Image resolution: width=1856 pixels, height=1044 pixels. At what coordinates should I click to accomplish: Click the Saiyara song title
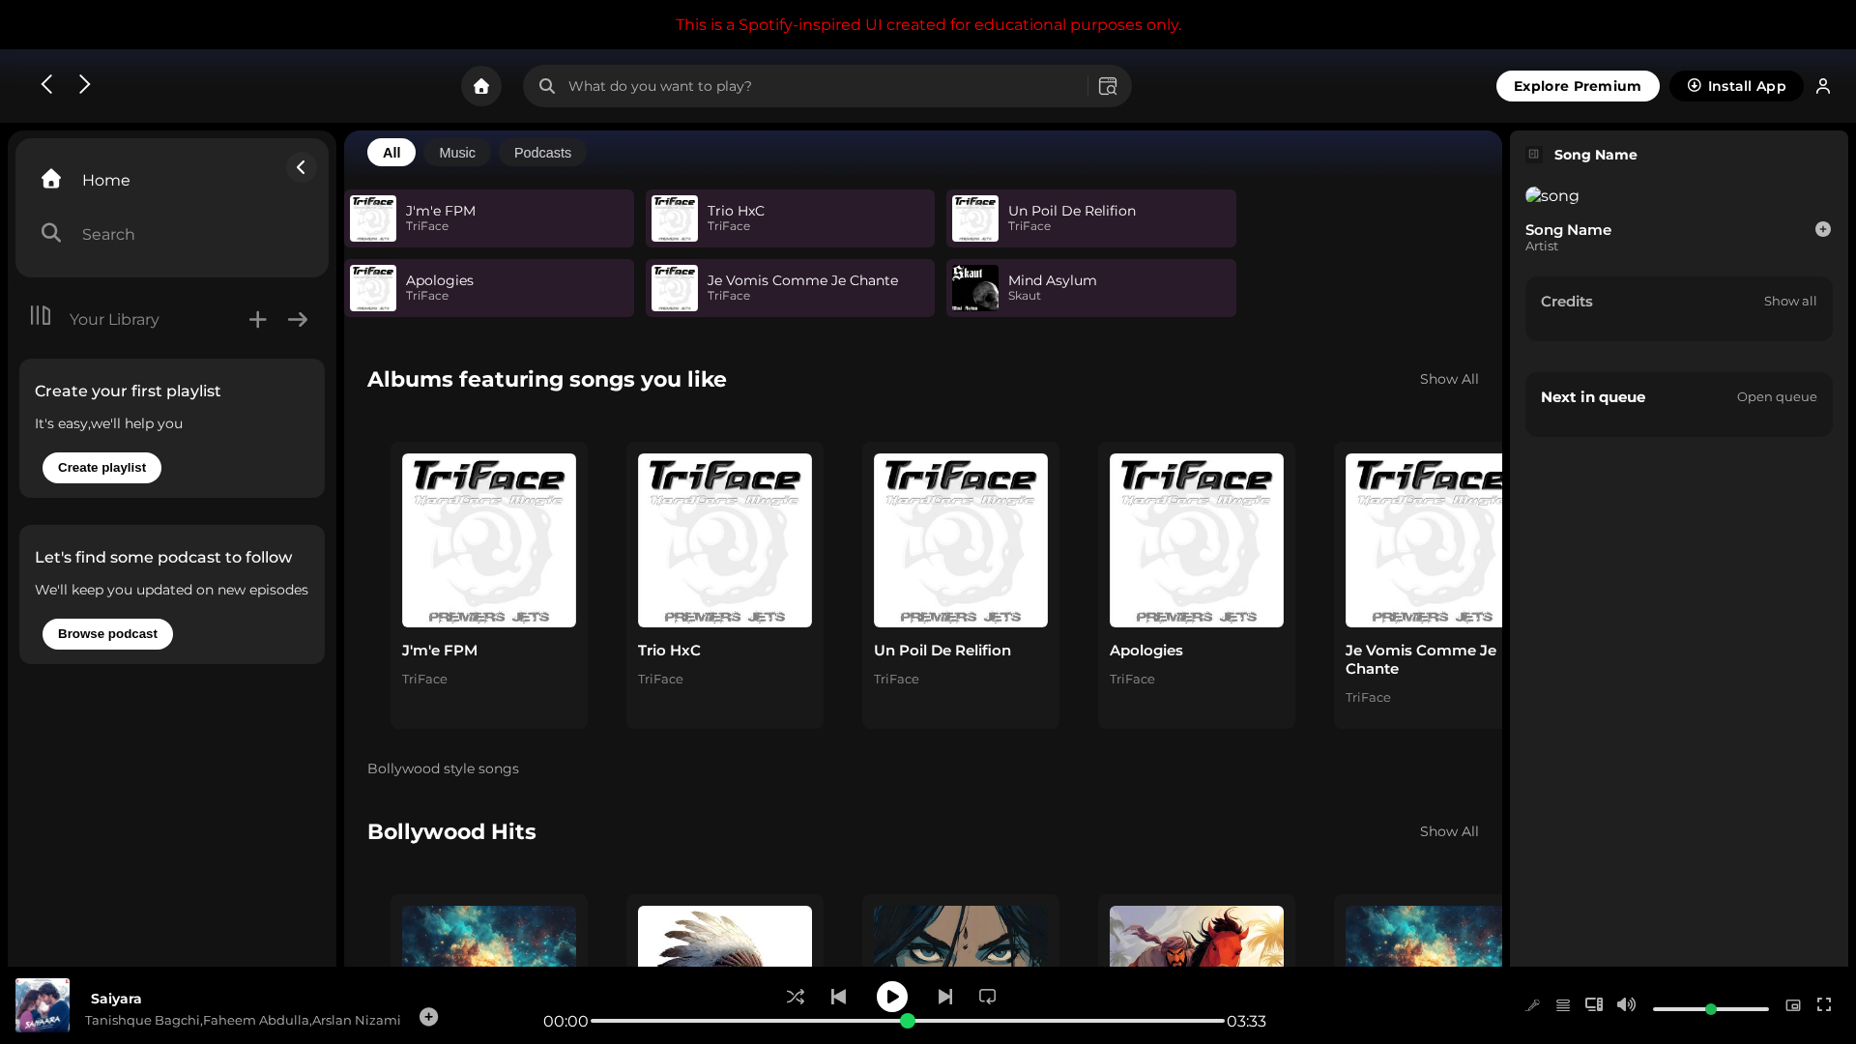pyautogui.click(x=116, y=999)
